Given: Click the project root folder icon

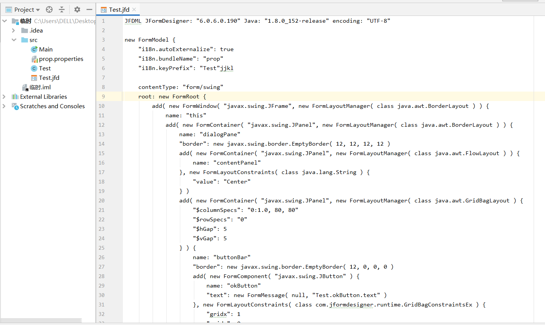Looking at the screenshot, I should [15, 21].
